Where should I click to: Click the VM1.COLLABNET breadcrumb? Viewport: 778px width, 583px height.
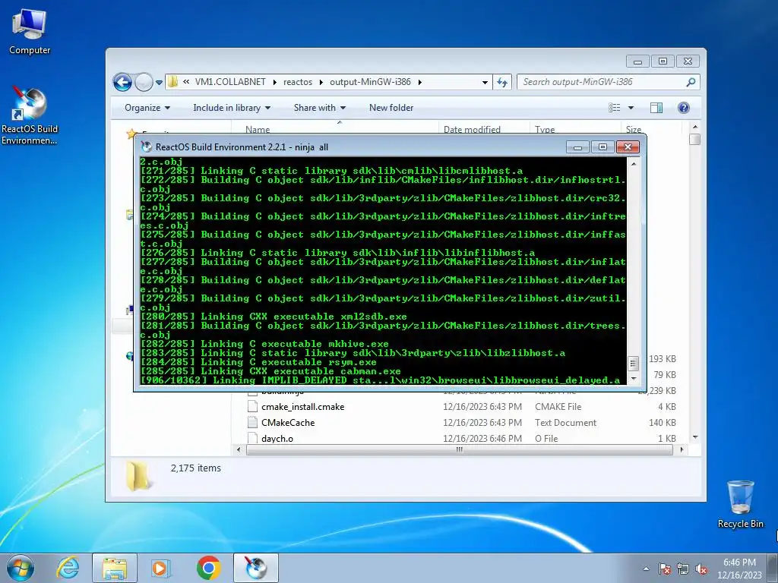(x=230, y=82)
